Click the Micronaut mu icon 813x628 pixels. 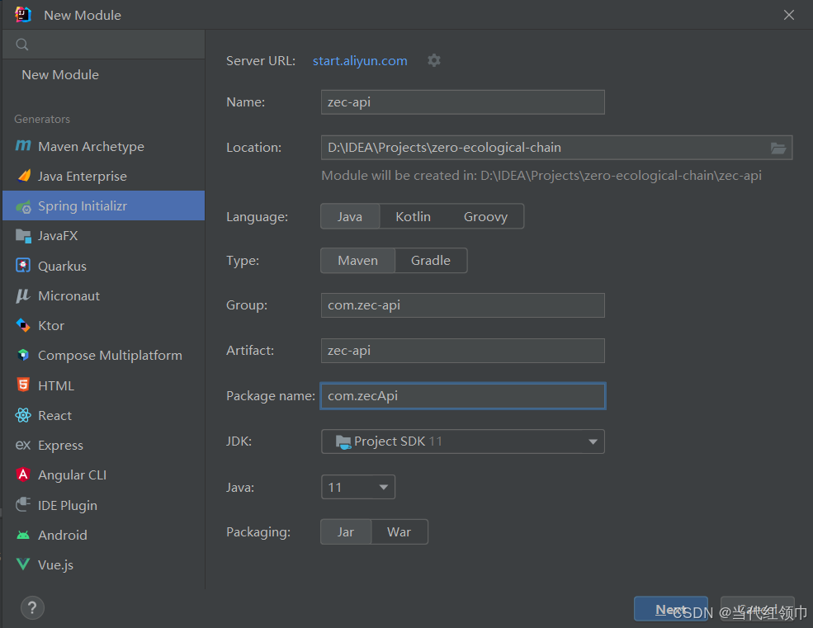[23, 295]
